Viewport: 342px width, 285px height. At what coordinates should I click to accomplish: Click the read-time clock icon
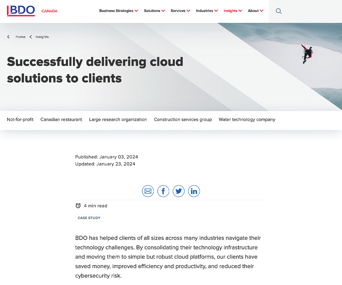[78, 205]
